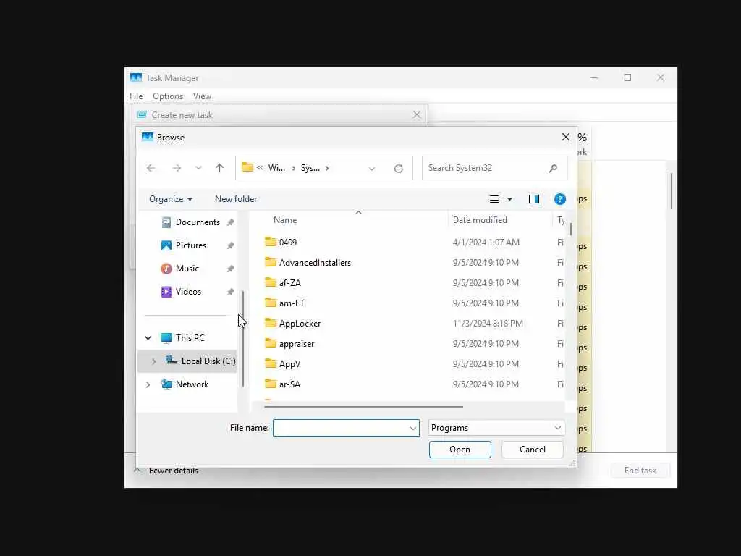Select the am-ET folder
Viewport: 741px width, 556px height.
click(292, 303)
